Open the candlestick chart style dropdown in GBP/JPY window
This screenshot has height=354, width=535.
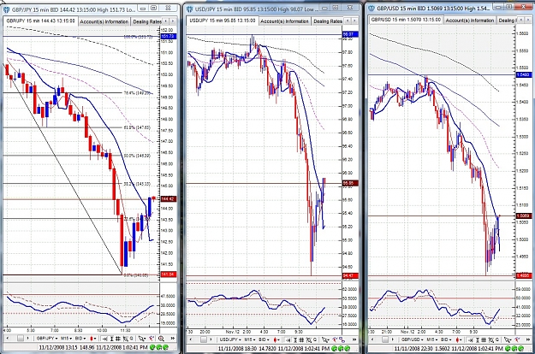click(x=92, y=339)
